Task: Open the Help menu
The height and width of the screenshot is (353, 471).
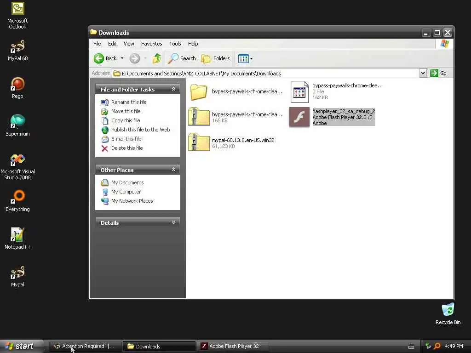Action: click(x=193, y=44)
